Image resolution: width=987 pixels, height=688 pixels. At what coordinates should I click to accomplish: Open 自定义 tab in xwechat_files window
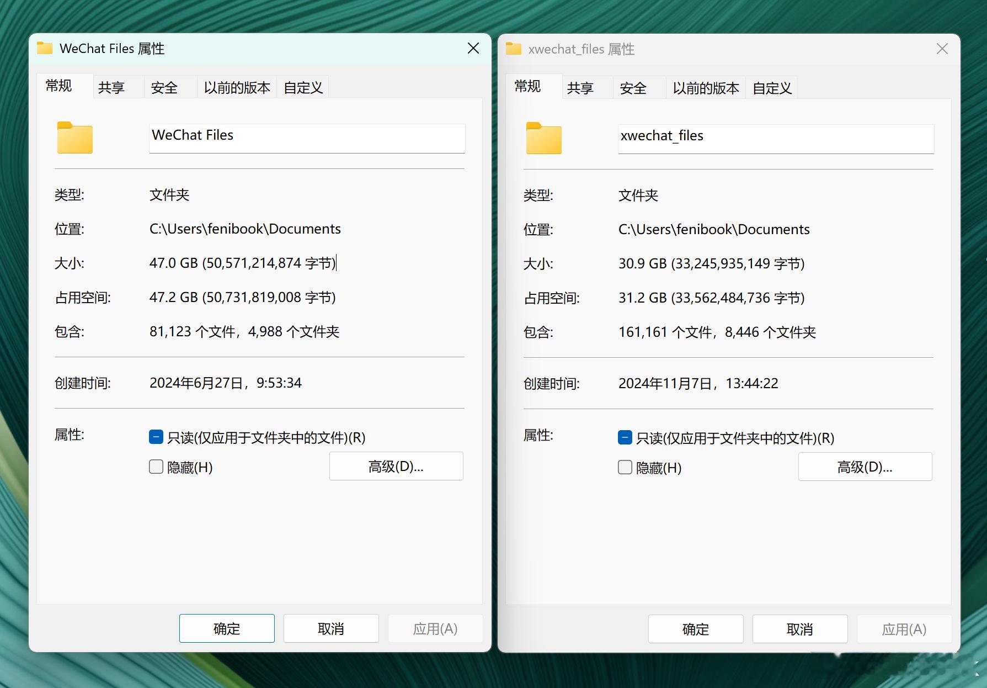click(772, 88)
